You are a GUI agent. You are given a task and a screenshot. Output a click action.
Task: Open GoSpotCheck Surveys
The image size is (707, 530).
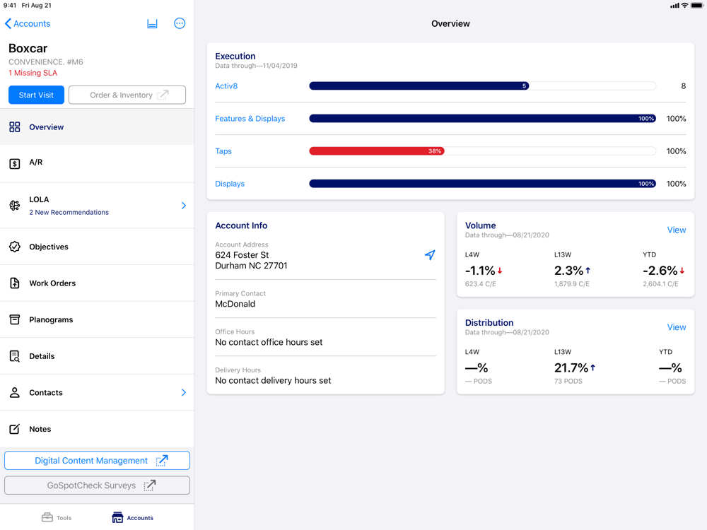point(97,485)
